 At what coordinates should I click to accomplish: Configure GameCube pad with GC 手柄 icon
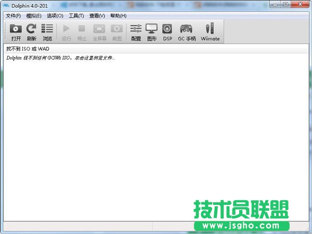pyautogui.click(x=187, y=32)
